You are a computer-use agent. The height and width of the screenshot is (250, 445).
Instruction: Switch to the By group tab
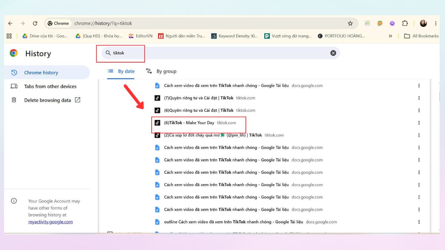coord(161,71)
